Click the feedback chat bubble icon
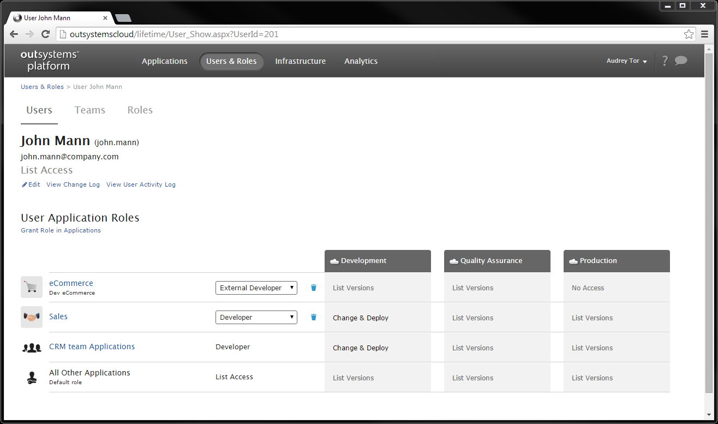Viewport: 718px width, 424px height. point(681,61)
